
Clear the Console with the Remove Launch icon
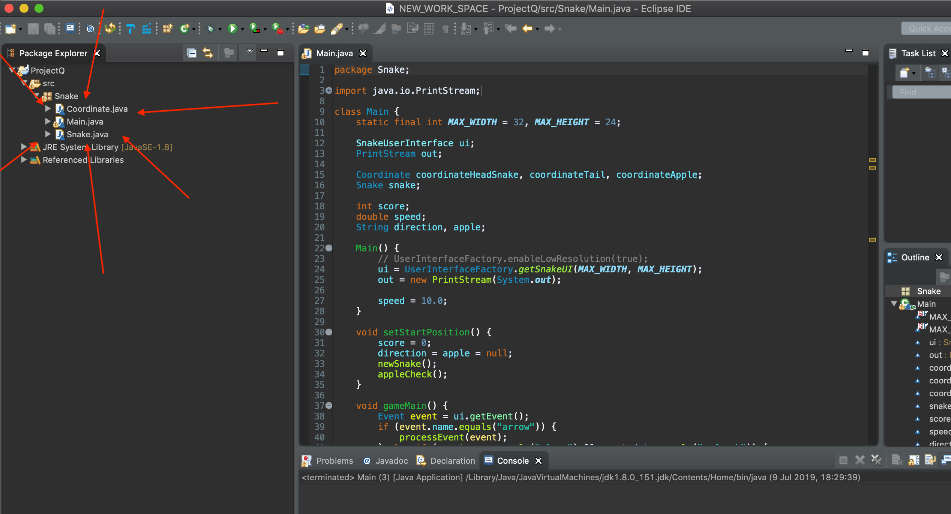coord(859,460)
